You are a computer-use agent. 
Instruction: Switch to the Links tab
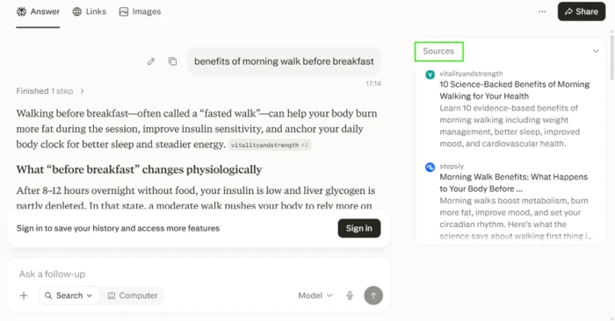coord(90,11)
